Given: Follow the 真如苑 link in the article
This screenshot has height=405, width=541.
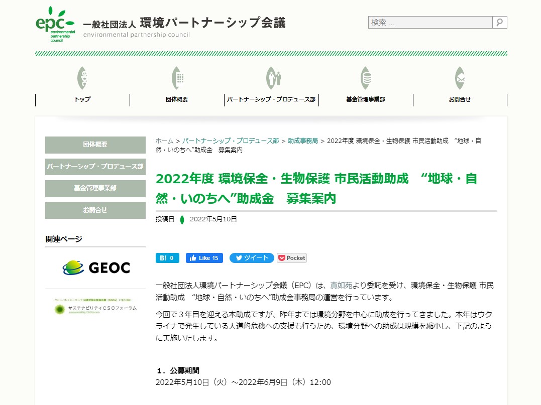Looking at the screenshot, I should tap(341, 286).
